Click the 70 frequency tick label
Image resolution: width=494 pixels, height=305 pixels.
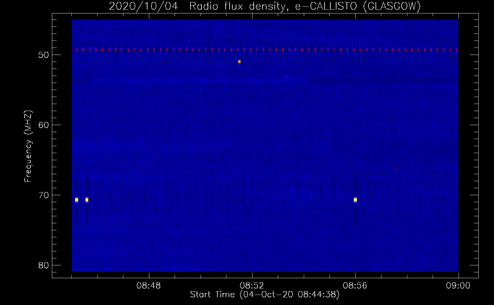[44, 195]
